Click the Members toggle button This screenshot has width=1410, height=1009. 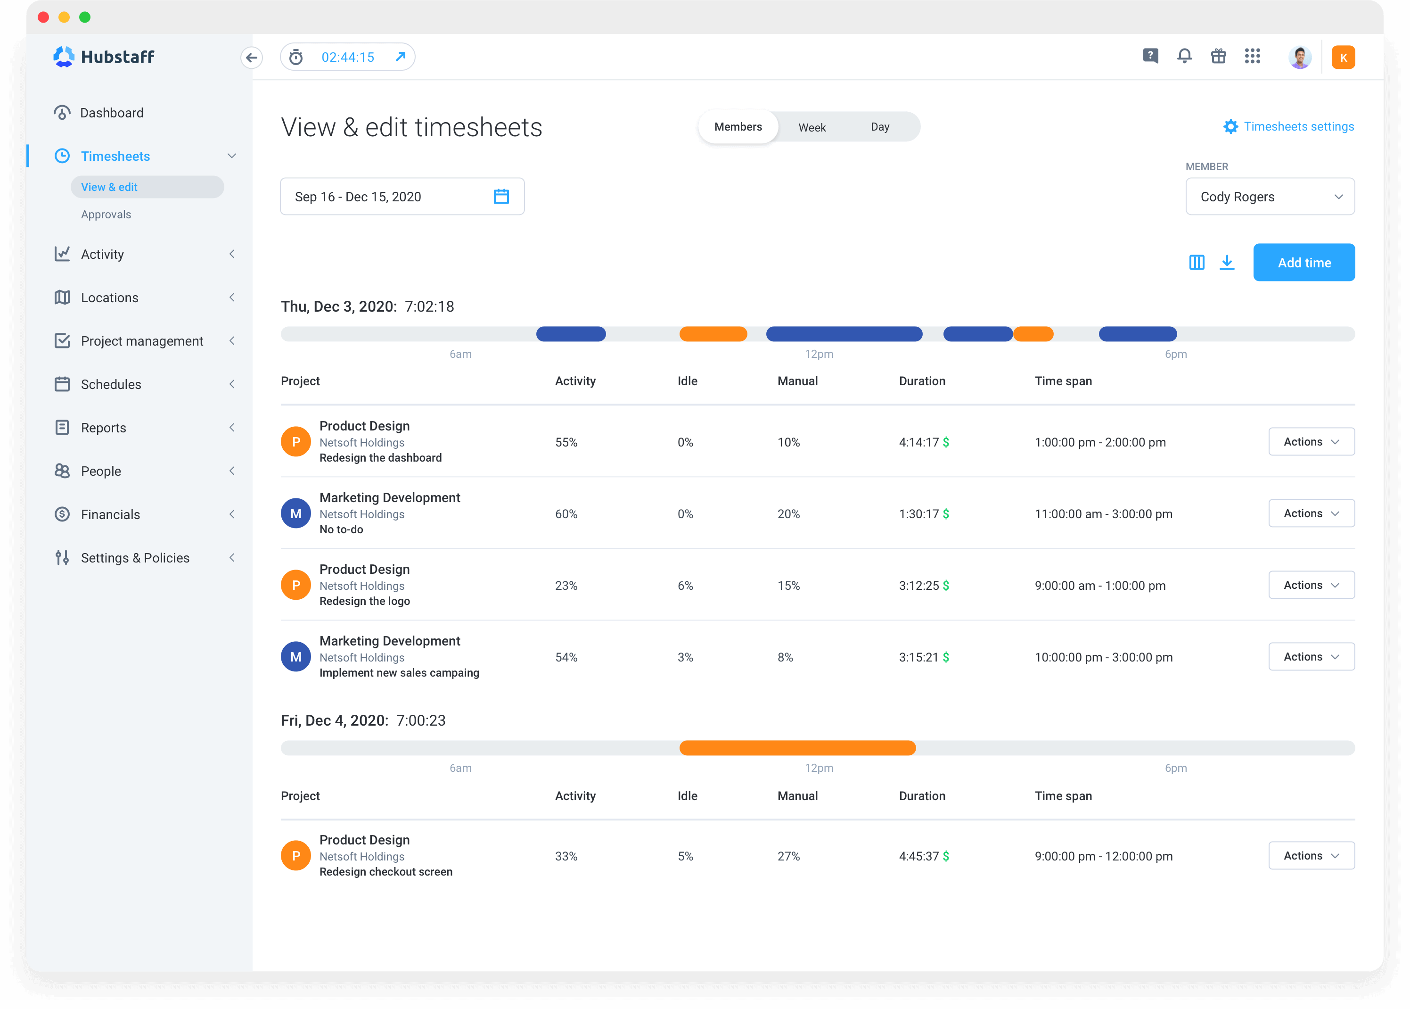coord(738,127)
